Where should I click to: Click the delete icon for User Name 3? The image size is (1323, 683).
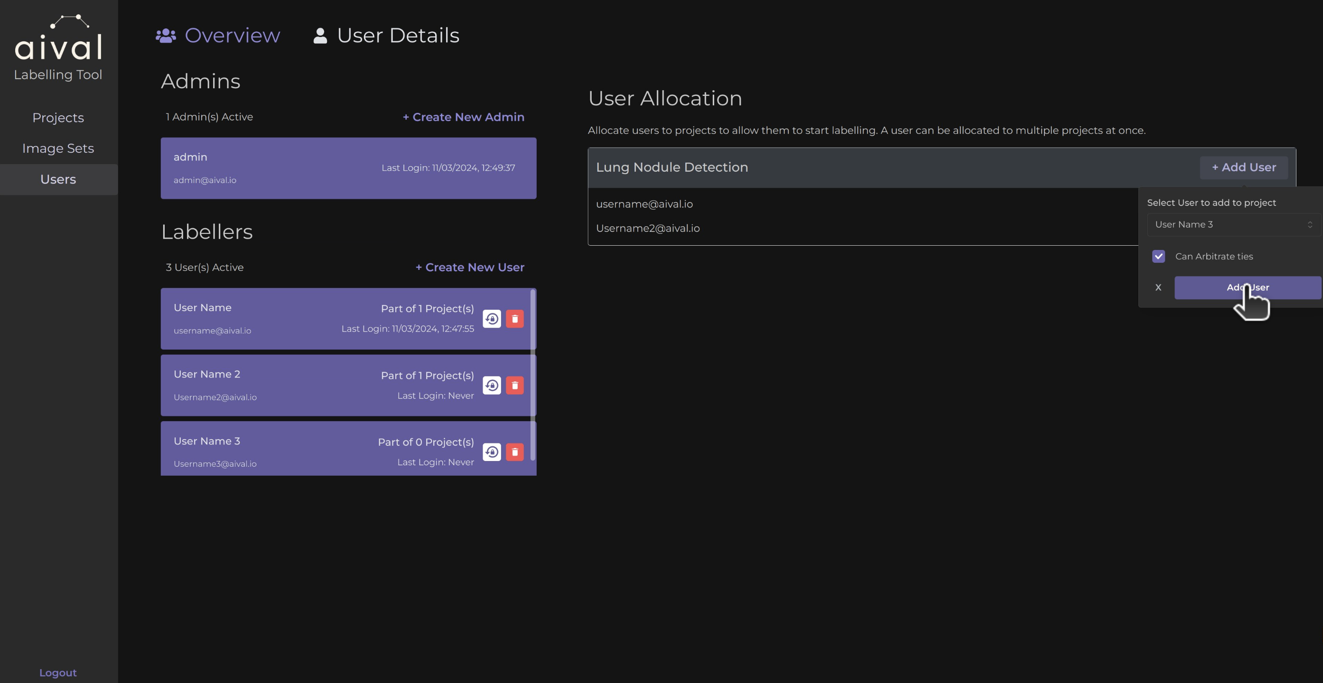[515, 451]
